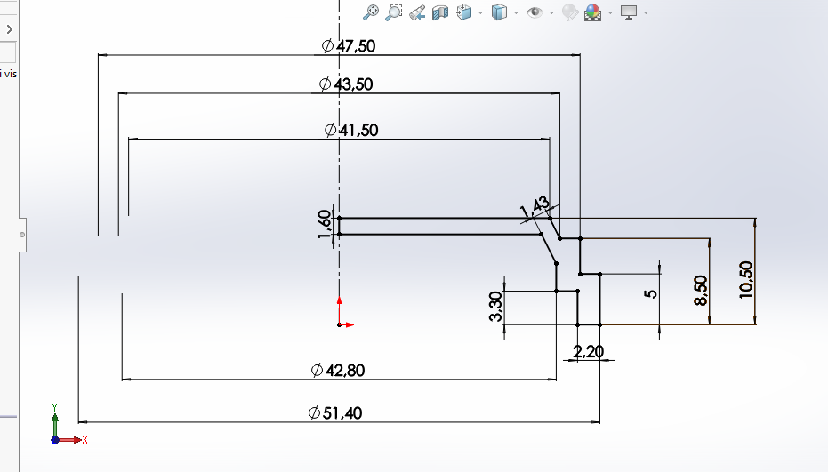Select the 8,50 vertical dimension
Screen dimensions: 828x472
701,291
